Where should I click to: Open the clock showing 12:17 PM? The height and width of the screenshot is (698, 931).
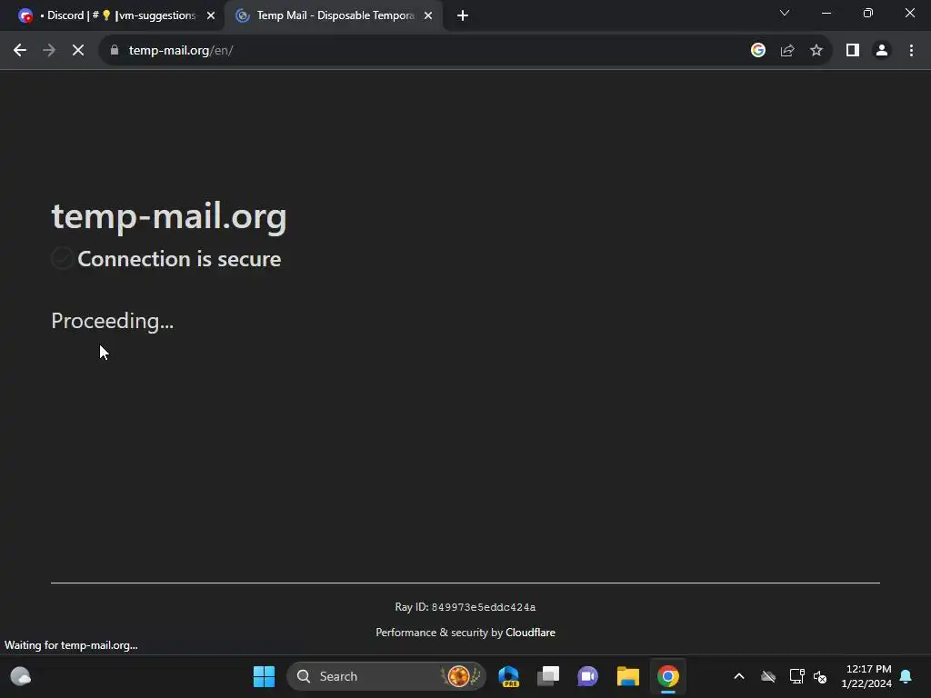click(x=866, y=676)
